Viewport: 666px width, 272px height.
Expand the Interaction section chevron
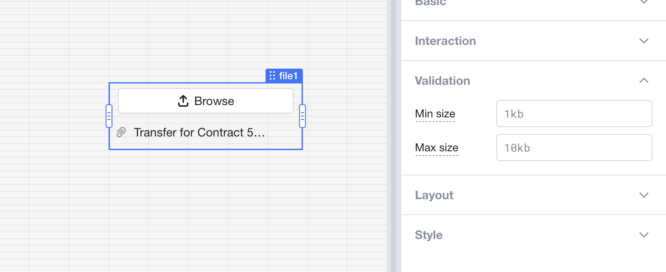[644, 41]
